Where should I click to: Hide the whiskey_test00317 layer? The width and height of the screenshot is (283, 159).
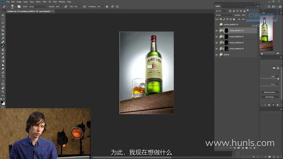click(x=217, y=31)
